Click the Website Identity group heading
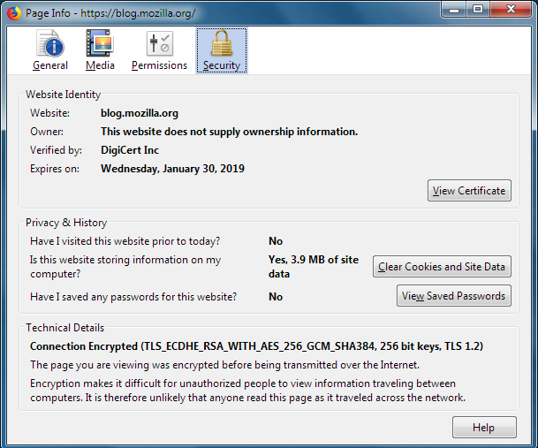 pyautogui.click(x=63, y=95)
